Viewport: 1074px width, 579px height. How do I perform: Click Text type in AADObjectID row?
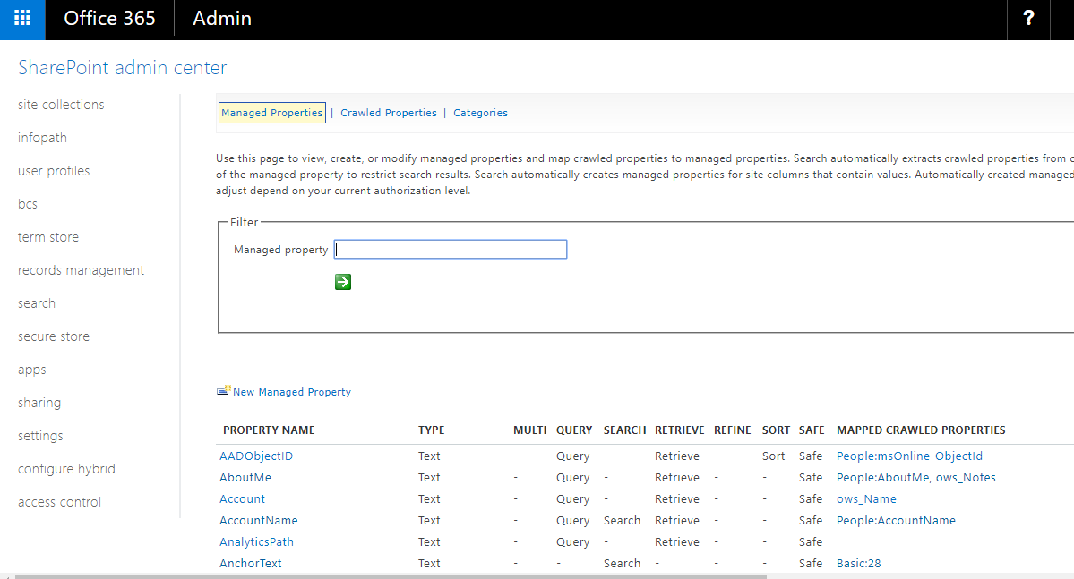[x=429, y=456]
